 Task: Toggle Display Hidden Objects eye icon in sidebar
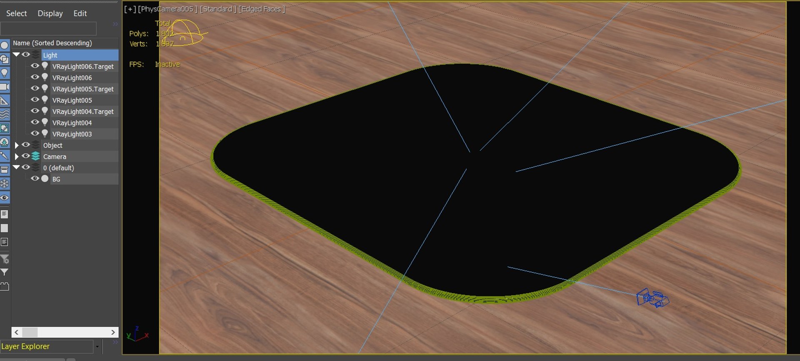(x=5, y=197)
